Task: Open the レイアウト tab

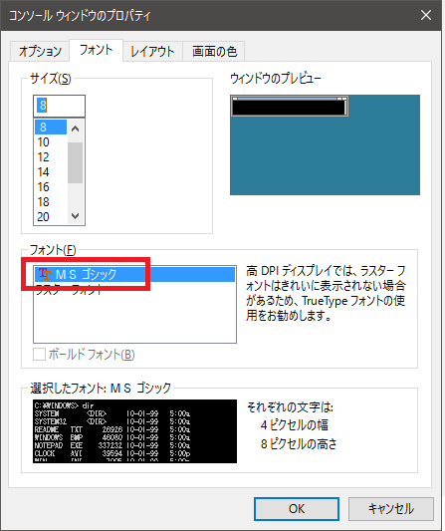Action: [x=152, y=52]
